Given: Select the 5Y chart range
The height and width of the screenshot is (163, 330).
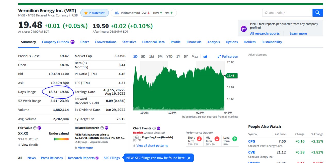Looking at the screenshot, I should point(186,56).
